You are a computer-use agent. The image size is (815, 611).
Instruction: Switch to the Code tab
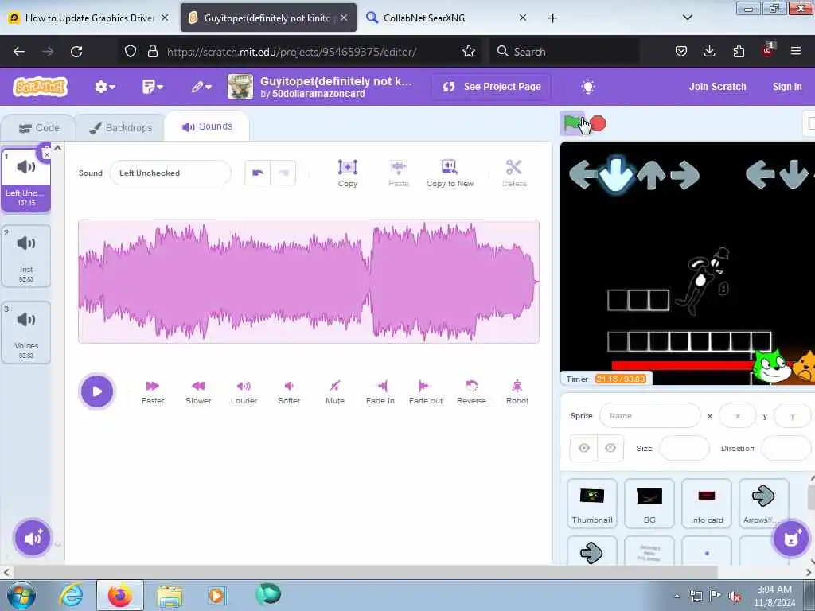tap(39, 128)
